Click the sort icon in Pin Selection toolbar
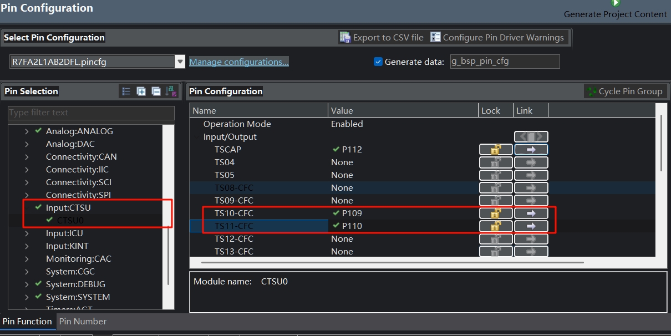Viewport: 671px width, 336px height. (x=171, y=91)
